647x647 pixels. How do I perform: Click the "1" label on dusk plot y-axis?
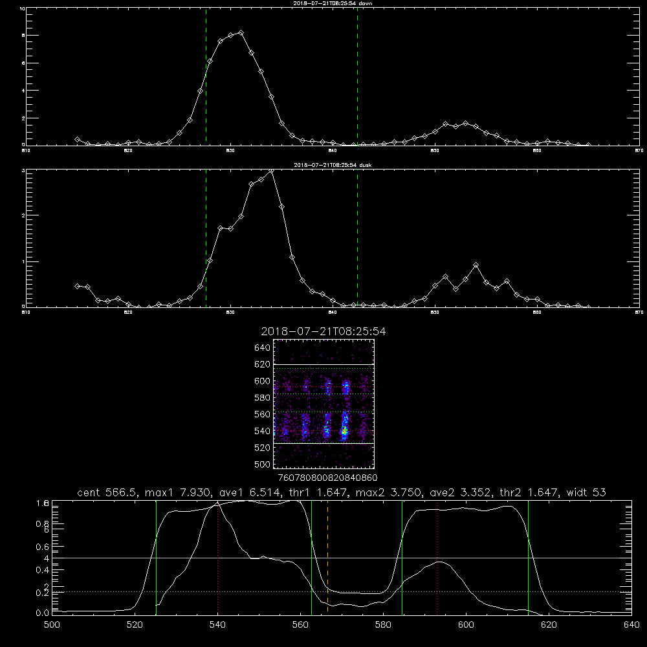(x=23, y=261)
